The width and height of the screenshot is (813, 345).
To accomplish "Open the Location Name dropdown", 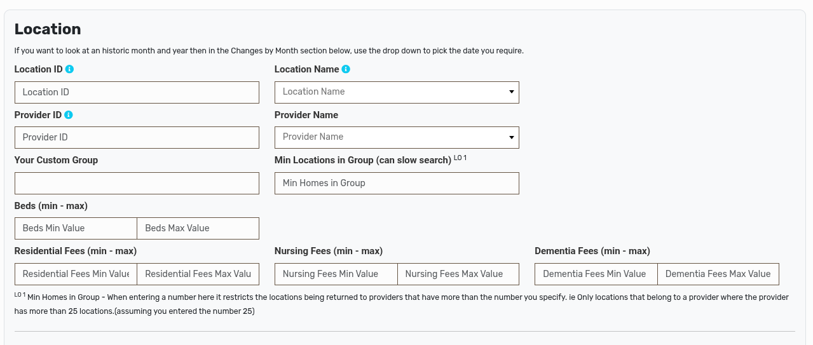I will [396, 92].
